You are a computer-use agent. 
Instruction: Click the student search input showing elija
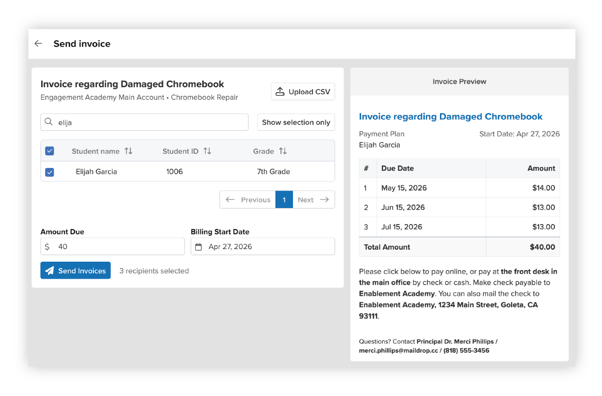tap(144, 122)
